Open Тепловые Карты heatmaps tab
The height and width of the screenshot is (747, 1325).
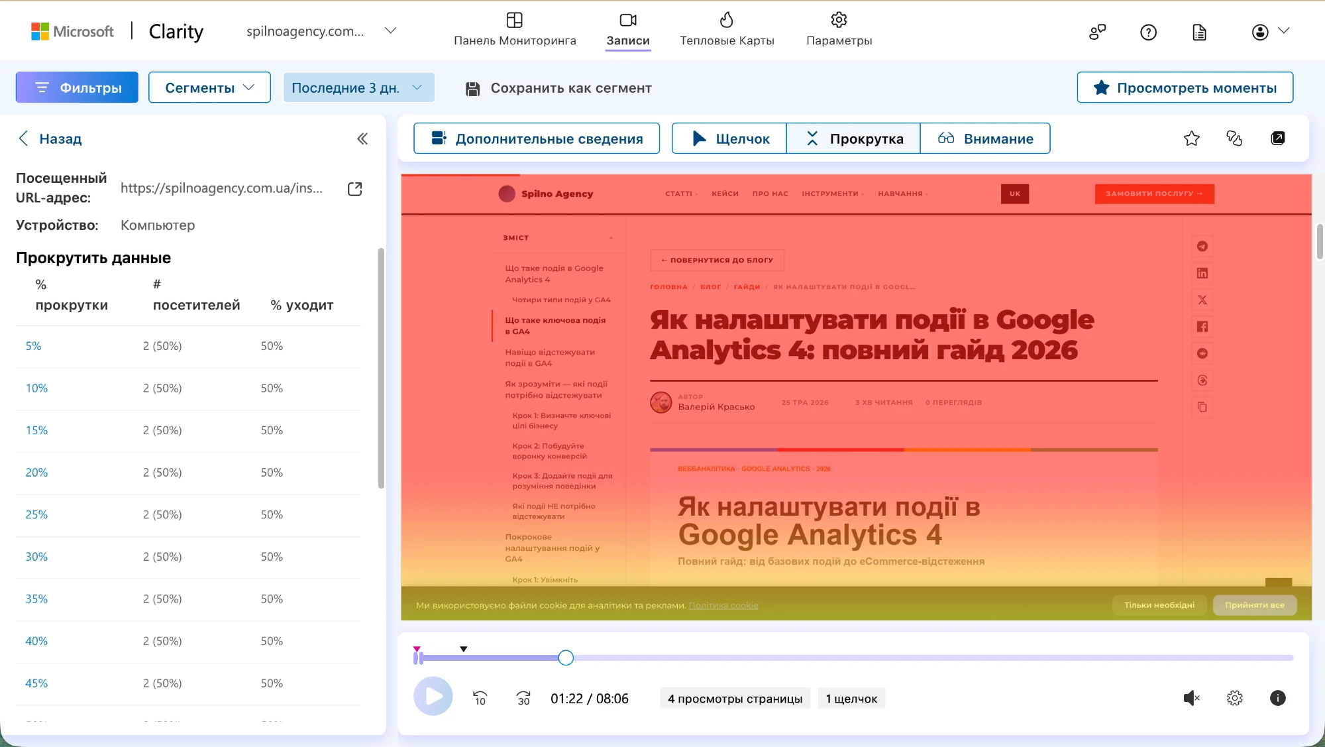point(727,30)
